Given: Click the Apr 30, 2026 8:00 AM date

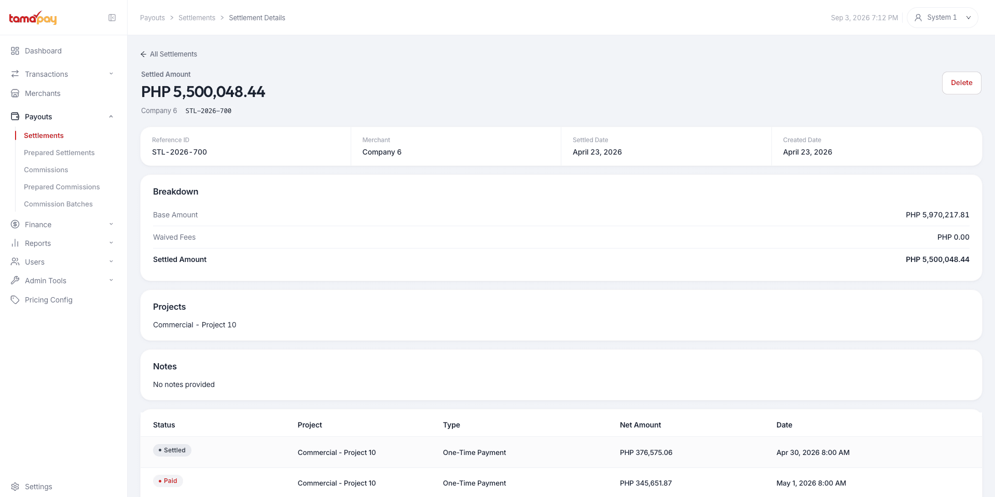Looking at the screenshot, I should 813,452.
